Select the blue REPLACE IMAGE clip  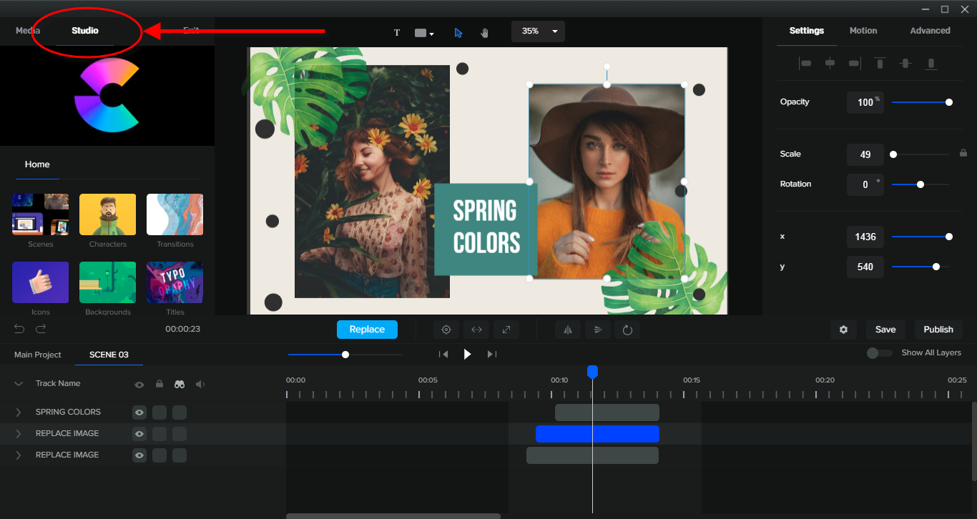click(x=597, y=434)
